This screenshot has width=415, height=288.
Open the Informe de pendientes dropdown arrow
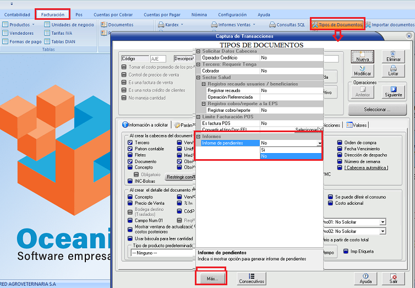point(320,143)
